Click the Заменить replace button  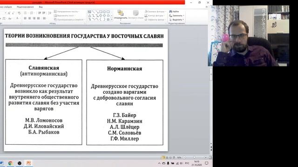coord(176,15)
